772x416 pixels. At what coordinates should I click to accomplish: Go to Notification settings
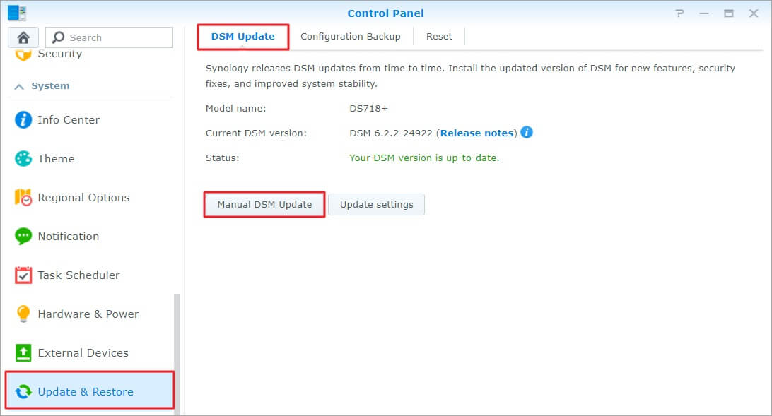click(x=90, y=236)
